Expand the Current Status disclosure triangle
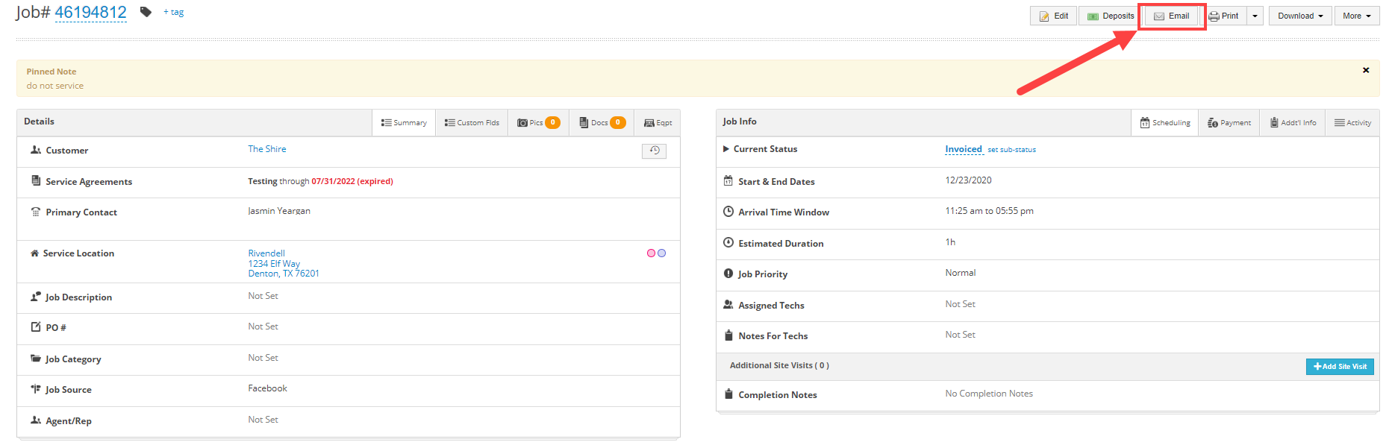 [726, 149]
